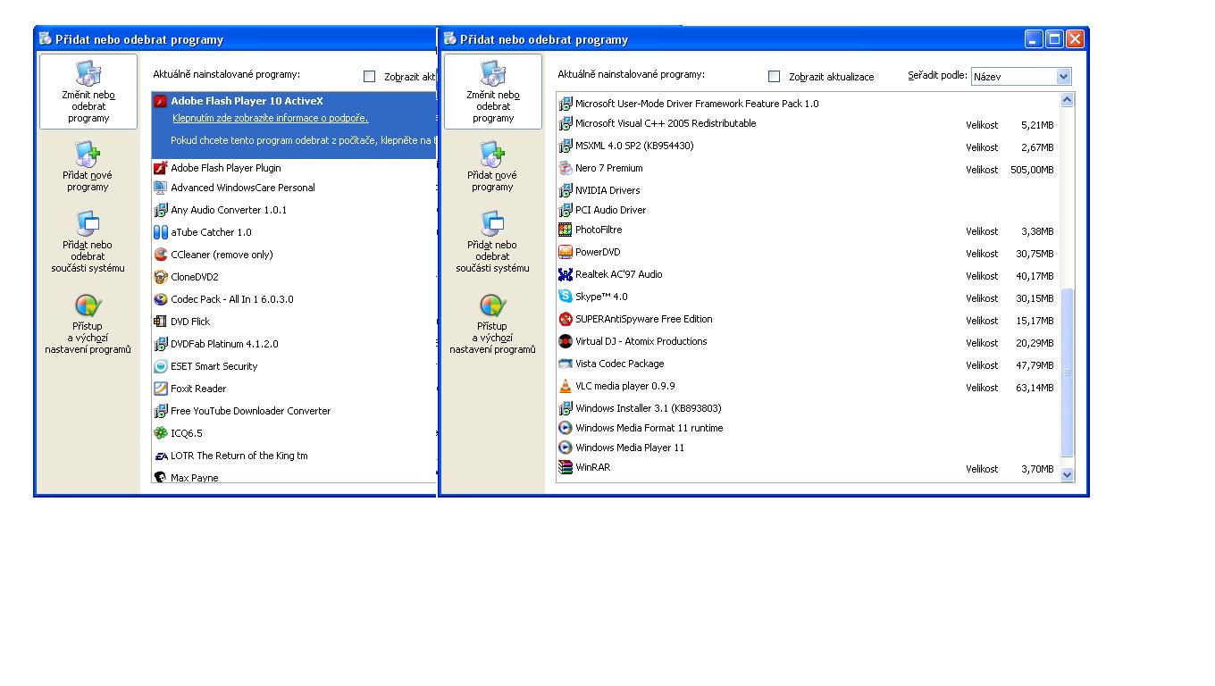Click the '47,79MB' size value

(1035, 365)
